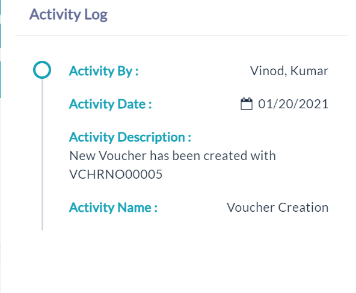356x293 pixels.
Task: Select the Activity By label
Action: click(104, 71)
